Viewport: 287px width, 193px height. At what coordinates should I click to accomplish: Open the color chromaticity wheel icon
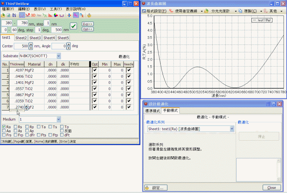pos(56,15)
